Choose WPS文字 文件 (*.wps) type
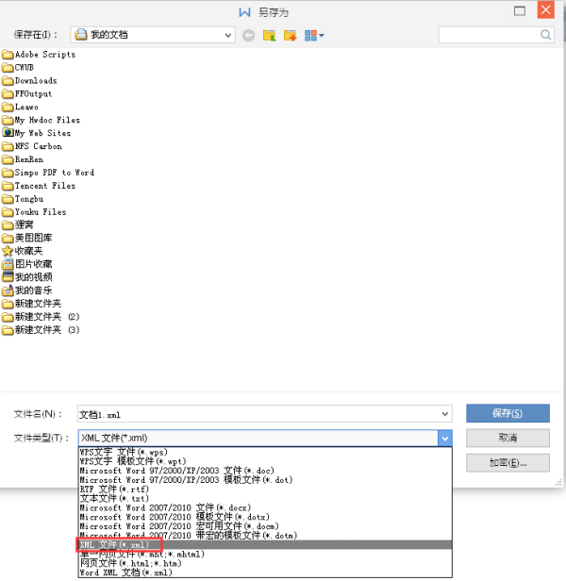 [265, 452]
